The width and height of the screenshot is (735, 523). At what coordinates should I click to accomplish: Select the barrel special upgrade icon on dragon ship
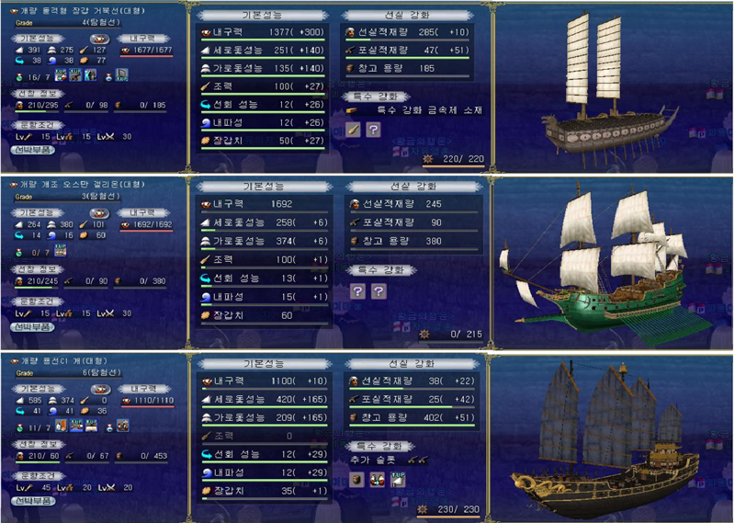356,480
